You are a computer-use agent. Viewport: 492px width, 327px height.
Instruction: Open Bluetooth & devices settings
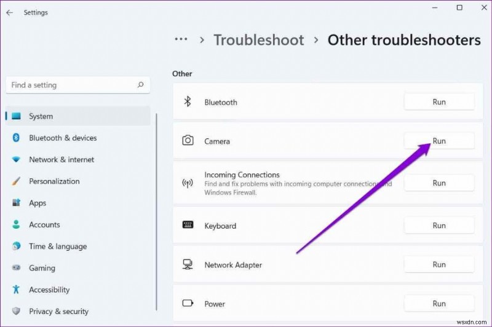(78, 138)
